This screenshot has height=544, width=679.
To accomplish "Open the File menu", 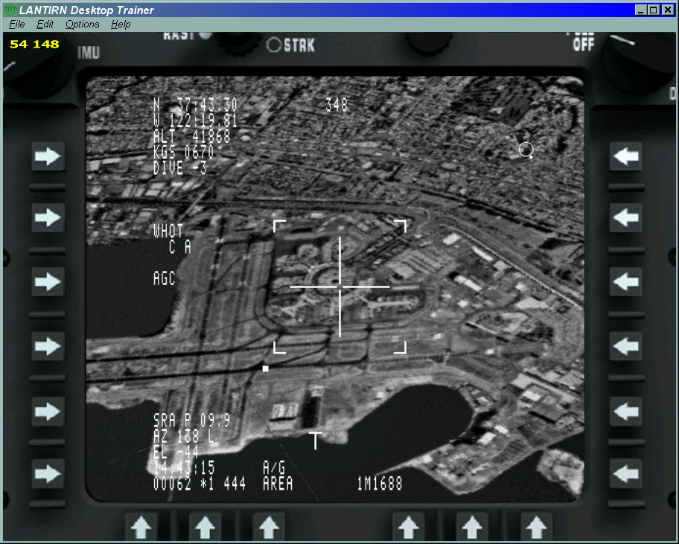I will click(x=17, y=25).
